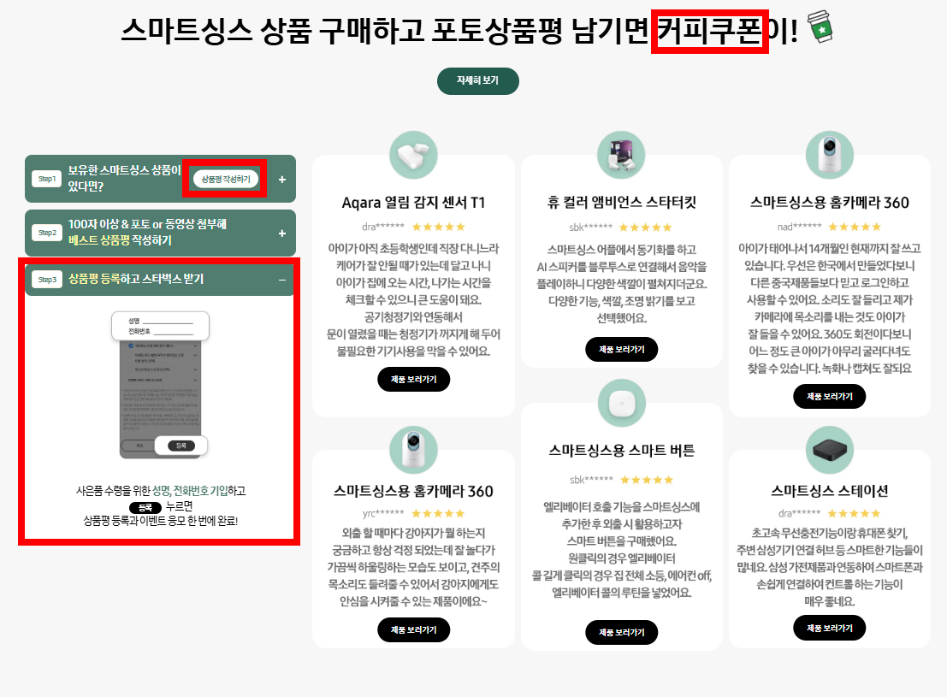Select the Step2 badge label
The height and width of the screenshot is (697, 947).
47,233
